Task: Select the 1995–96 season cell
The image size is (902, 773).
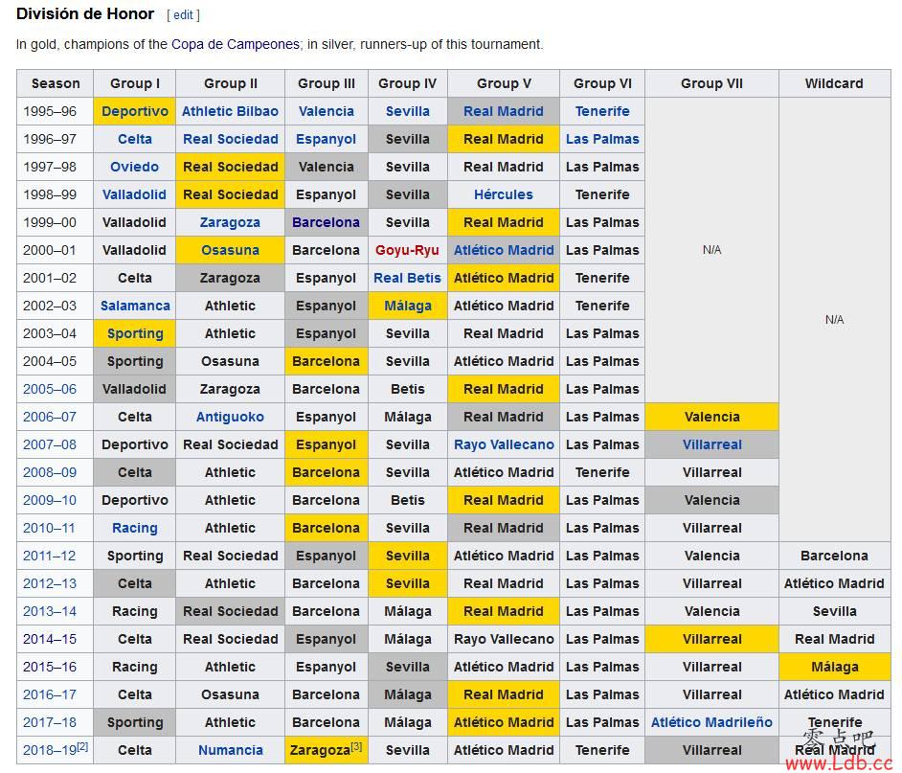Action: [56, 111]
